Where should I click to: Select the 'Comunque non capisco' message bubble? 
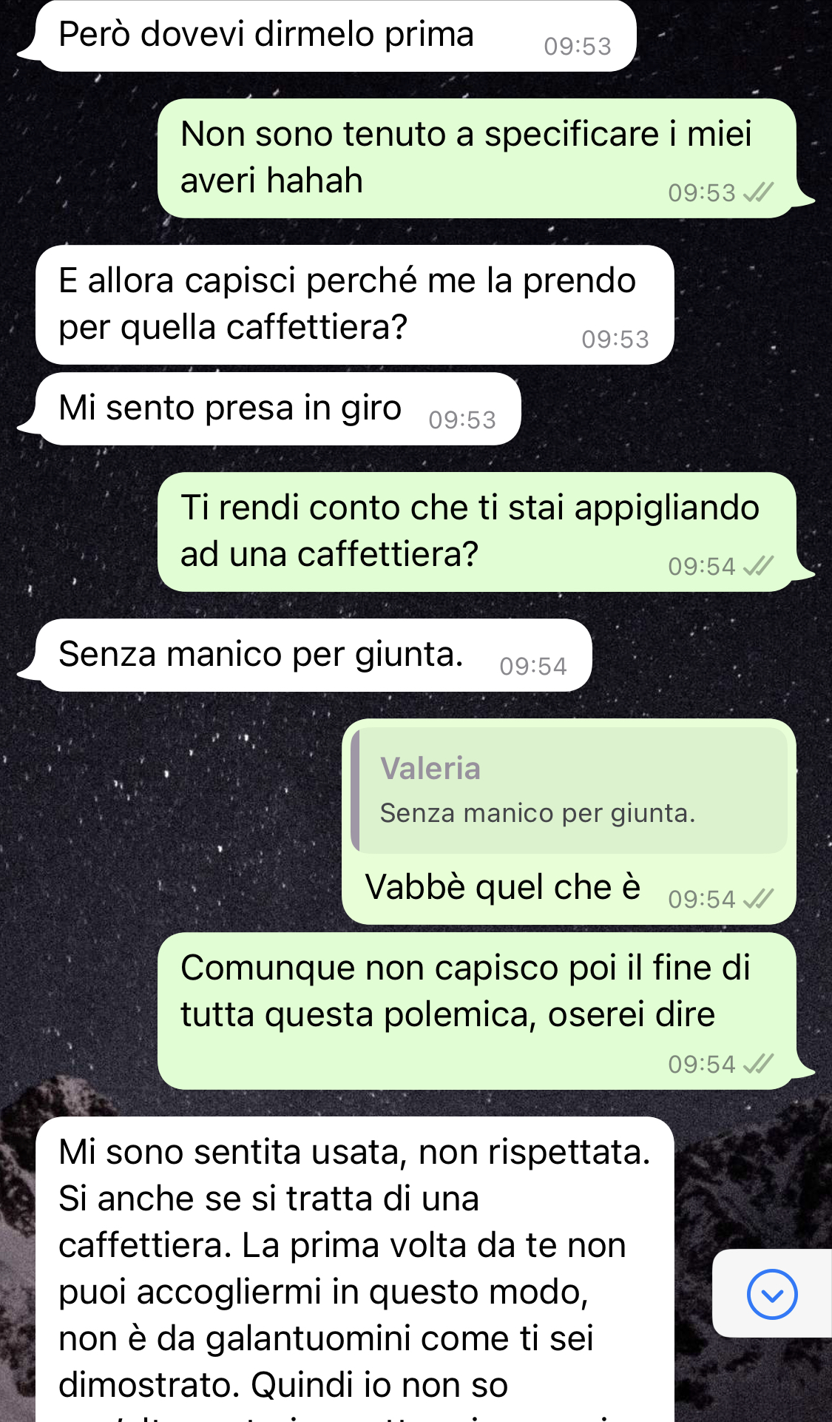(477, 1011)
